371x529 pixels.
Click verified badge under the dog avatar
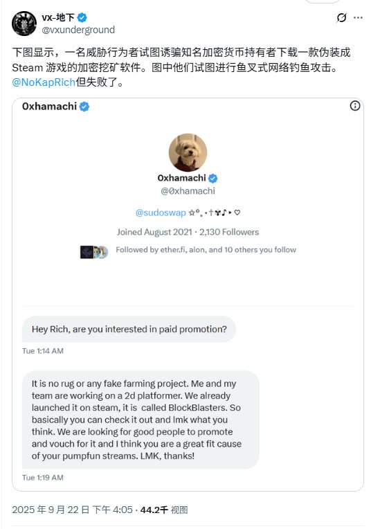coord(212,178)
